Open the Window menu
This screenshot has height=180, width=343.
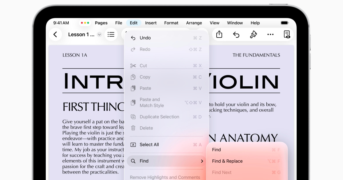click(235, 23)
